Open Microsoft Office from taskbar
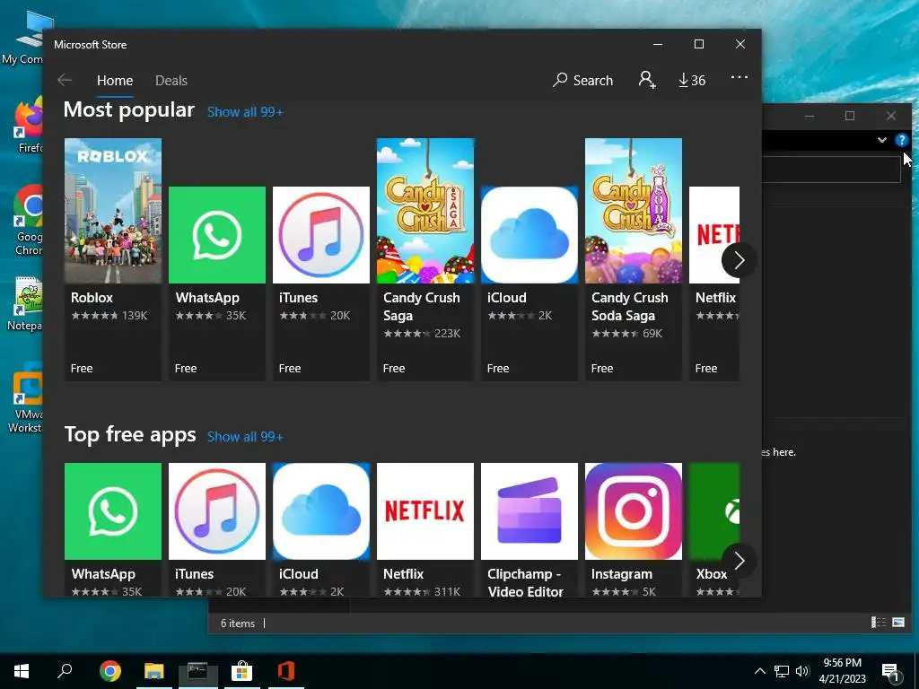Image resolution: width=919 pixels, height=689 pixels. coord(286,671)
